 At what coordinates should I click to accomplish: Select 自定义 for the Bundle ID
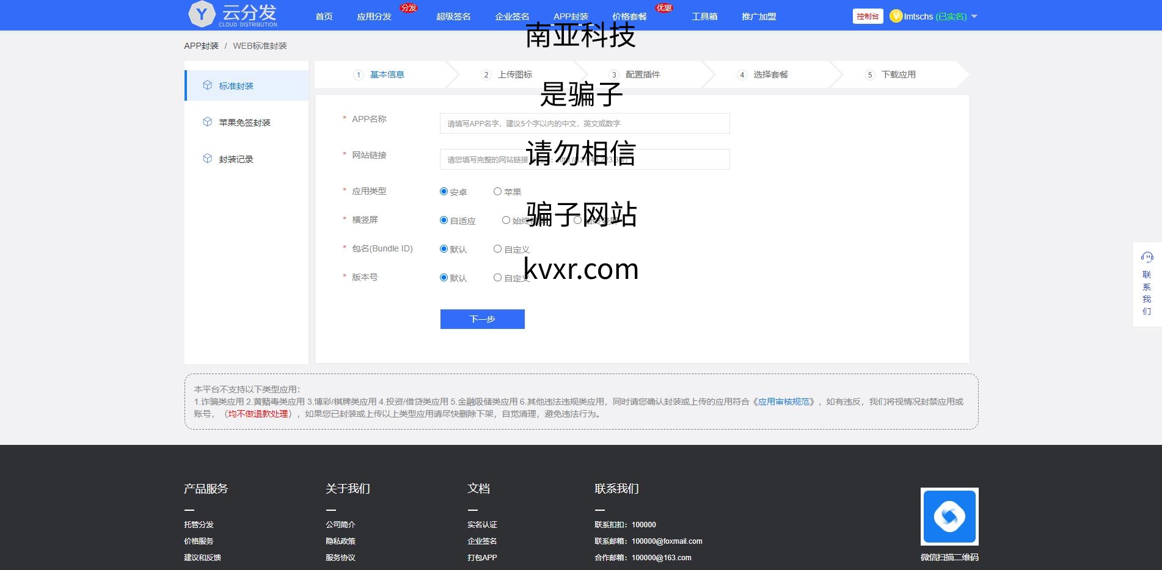pyautogui.click(x=498, y=249)
